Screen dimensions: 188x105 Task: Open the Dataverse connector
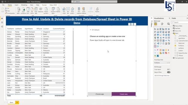coord(41,10)
